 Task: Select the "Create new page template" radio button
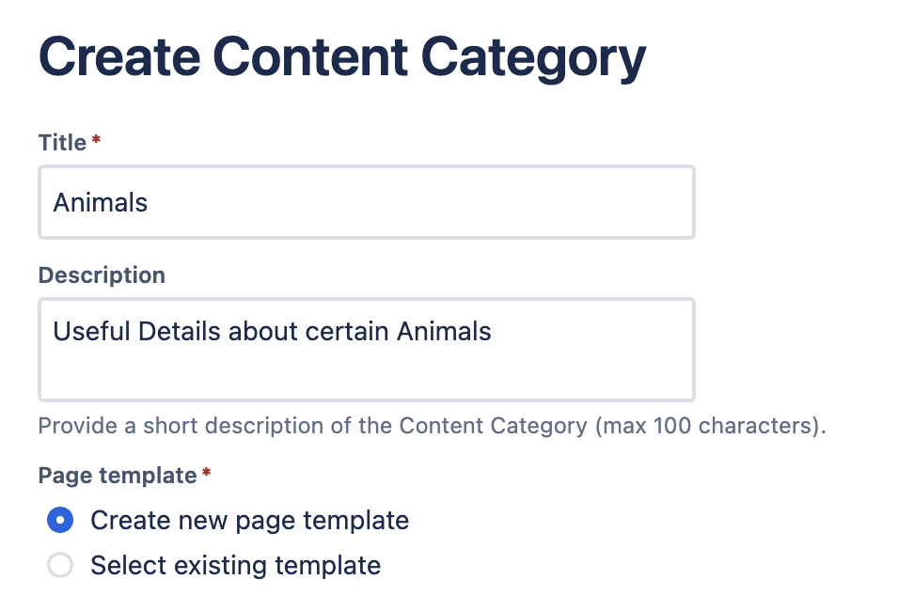click(x=60, y=520)
